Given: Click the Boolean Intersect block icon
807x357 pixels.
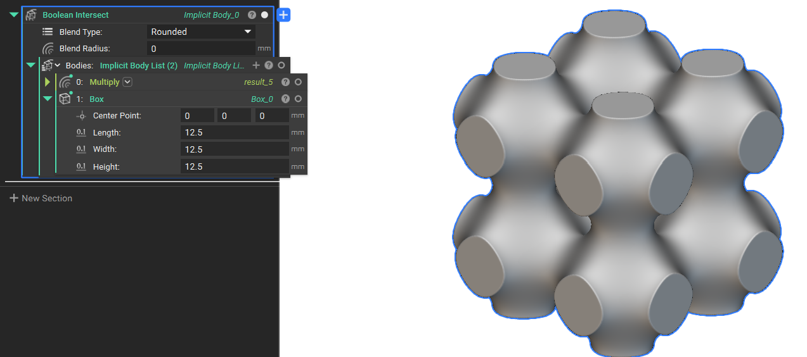Looking at the screenshot, I should (31, 15).
